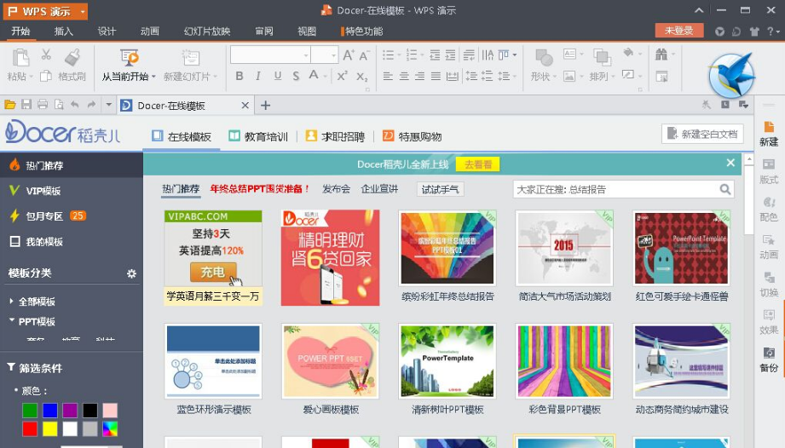
Task: Center align text icon
Action: point(404,76)
